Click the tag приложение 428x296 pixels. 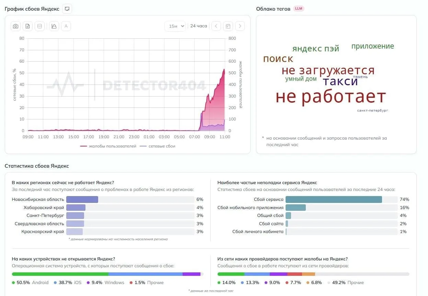tap(372, 46)
